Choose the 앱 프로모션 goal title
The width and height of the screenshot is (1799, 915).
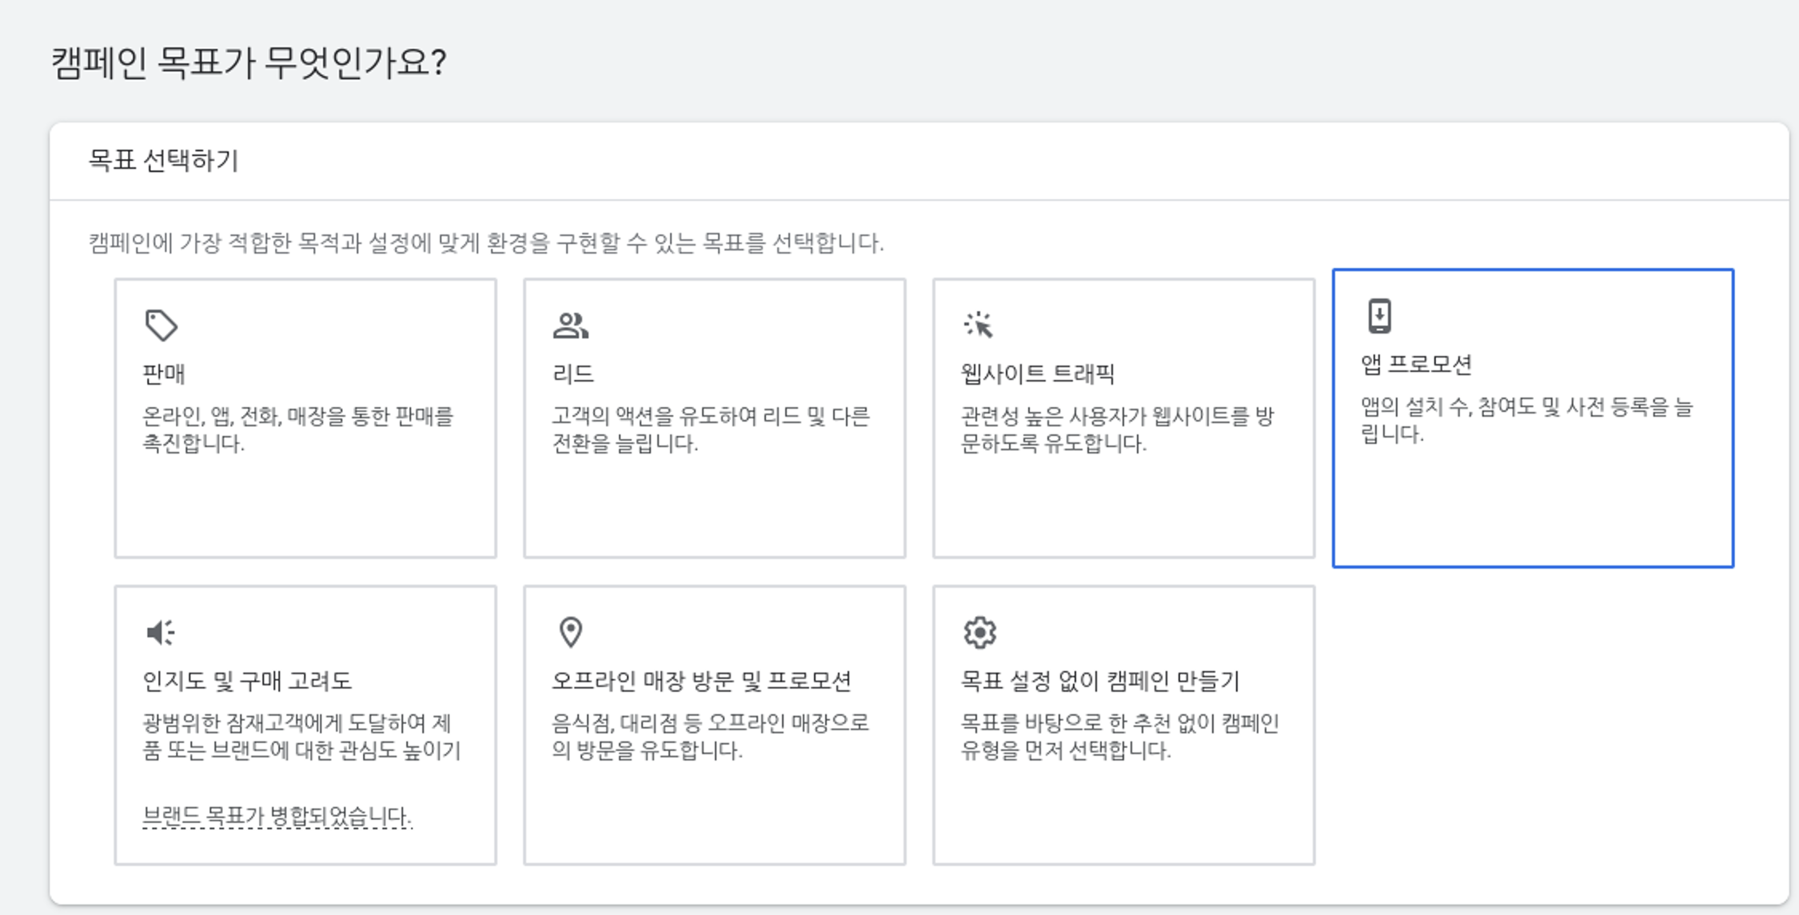pyautogui.click(x=1416, y=365)
